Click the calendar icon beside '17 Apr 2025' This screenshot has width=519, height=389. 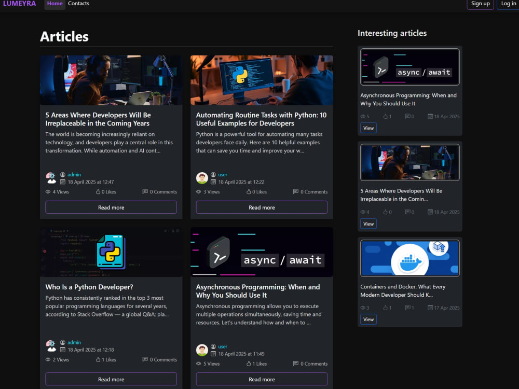pyautogui.click(x=430, y=308)
